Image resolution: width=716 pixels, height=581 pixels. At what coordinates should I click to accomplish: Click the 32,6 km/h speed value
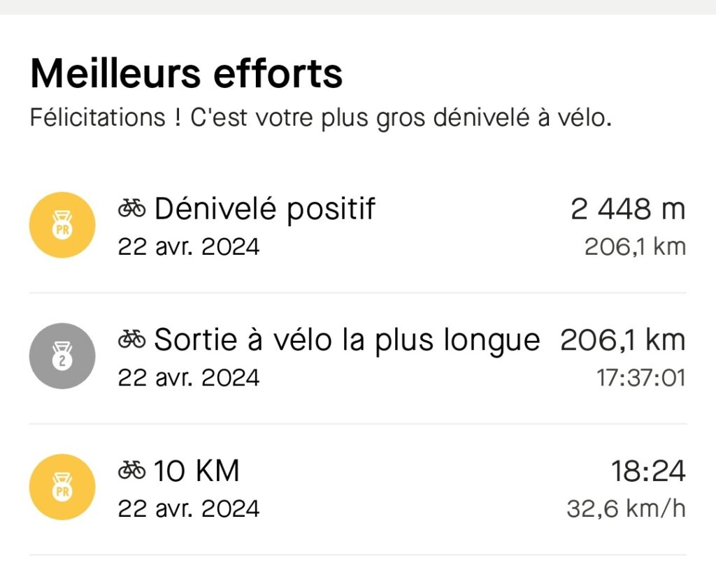pyautogui.click(x=626, y=508)
